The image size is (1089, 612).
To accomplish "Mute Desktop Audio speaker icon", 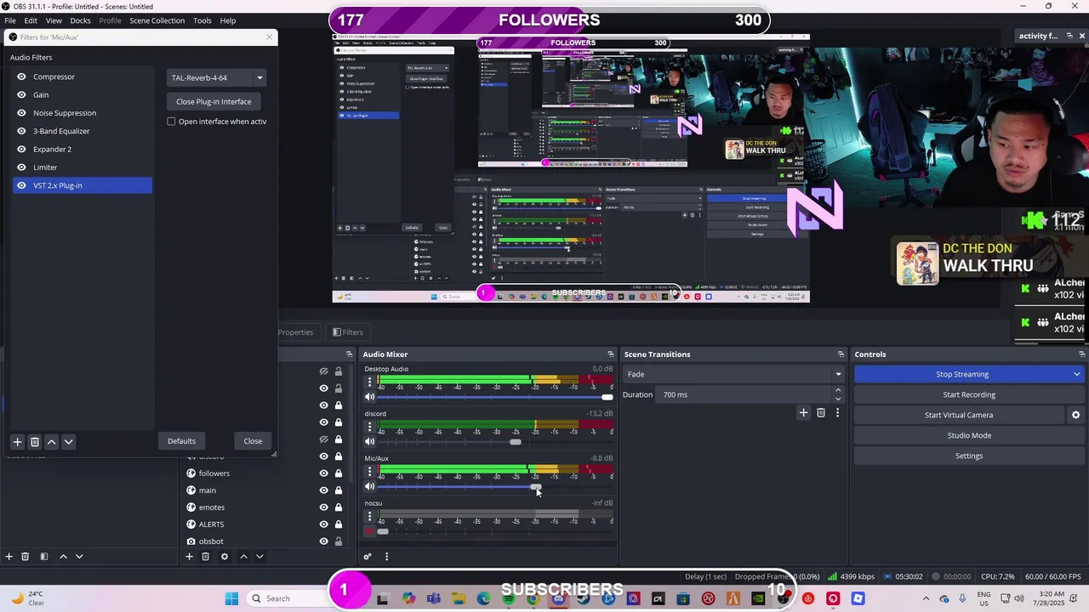I will 369,397.
